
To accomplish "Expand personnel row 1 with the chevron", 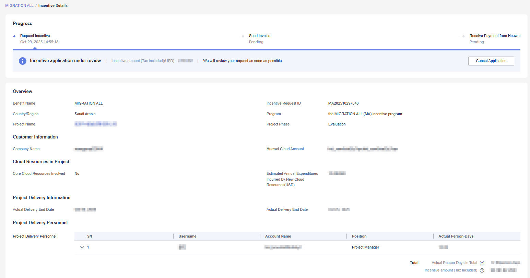I will (82, 247).
